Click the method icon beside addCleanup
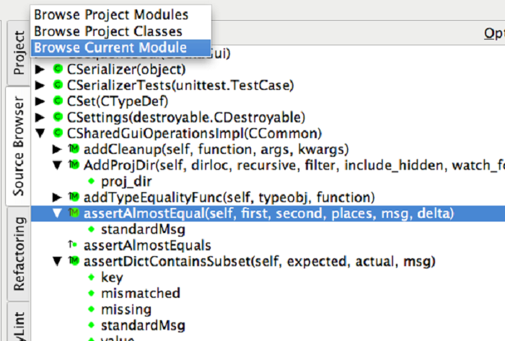Screen dimensions: 505x341 (x=74, y=150)
